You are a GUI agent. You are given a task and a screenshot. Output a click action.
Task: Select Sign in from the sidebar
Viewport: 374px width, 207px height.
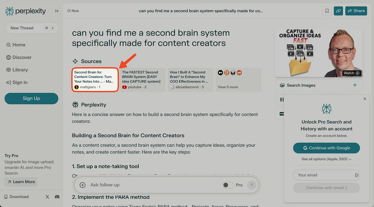(x=17, y=82)
